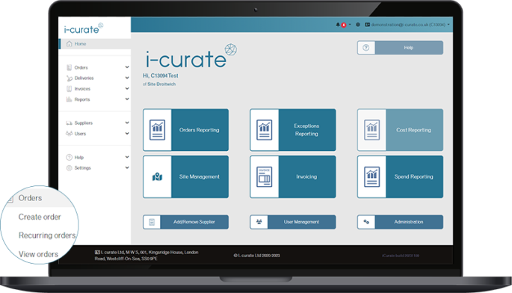512x293 pixels.
Task: Select Invoices in the sidebar menu
Action: tap(82, 89)
